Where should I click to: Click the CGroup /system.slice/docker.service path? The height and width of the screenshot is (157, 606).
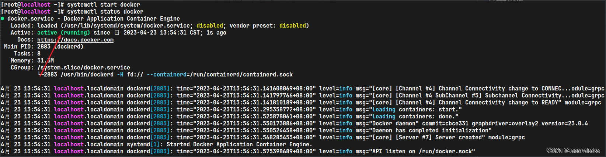(x=83, y=68)
